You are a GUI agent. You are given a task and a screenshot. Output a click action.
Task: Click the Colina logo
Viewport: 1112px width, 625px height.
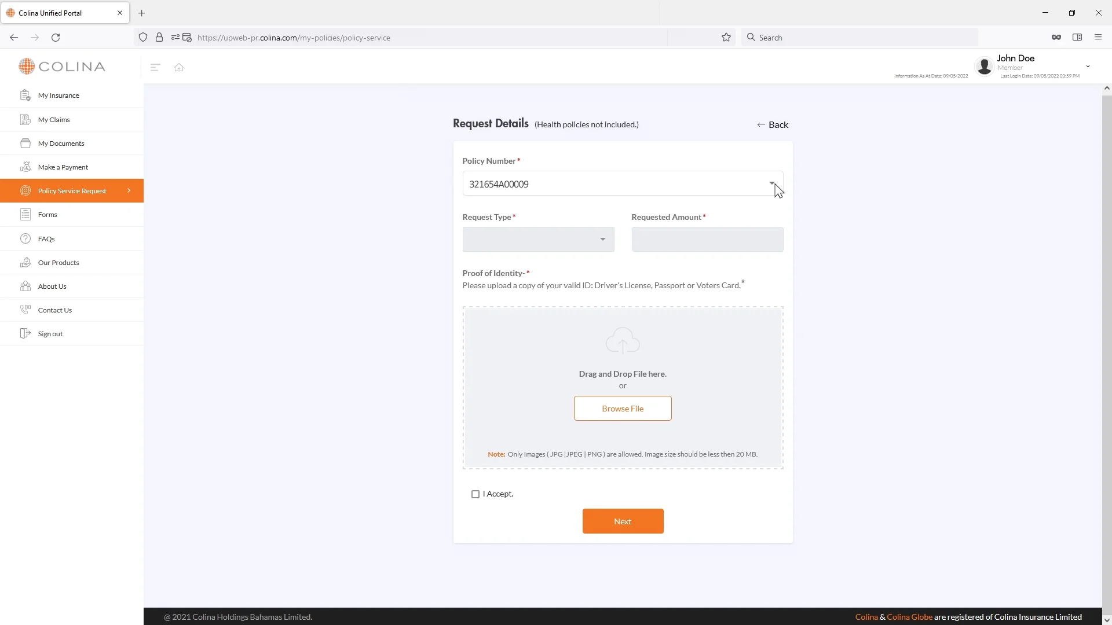coord(62,67)
